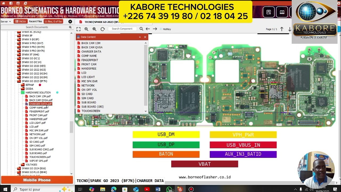Click the home icon in the top bar

coord(3,3)
